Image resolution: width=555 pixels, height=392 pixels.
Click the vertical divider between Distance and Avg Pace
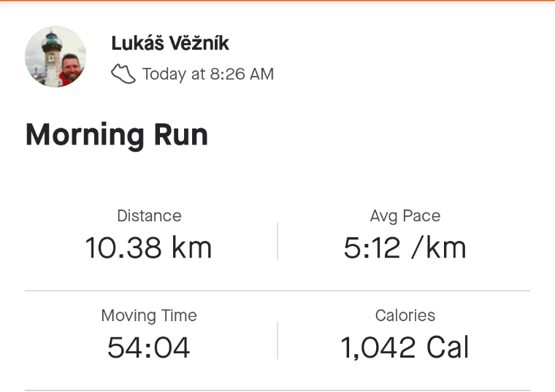(277, 241)
